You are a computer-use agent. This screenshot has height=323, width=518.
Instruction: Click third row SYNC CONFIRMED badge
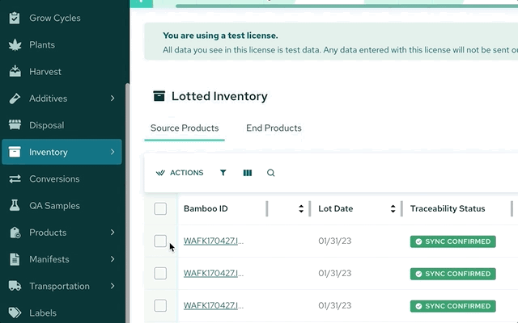[x=453, y=306]
